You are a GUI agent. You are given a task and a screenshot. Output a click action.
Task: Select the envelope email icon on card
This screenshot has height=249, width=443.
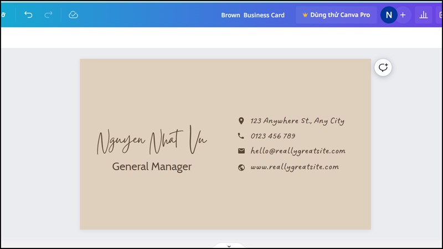241,151
